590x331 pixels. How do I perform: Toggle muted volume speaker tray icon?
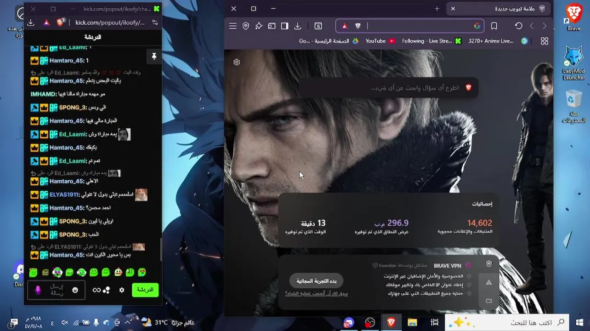pyautogui.click(x=64, y=323)
